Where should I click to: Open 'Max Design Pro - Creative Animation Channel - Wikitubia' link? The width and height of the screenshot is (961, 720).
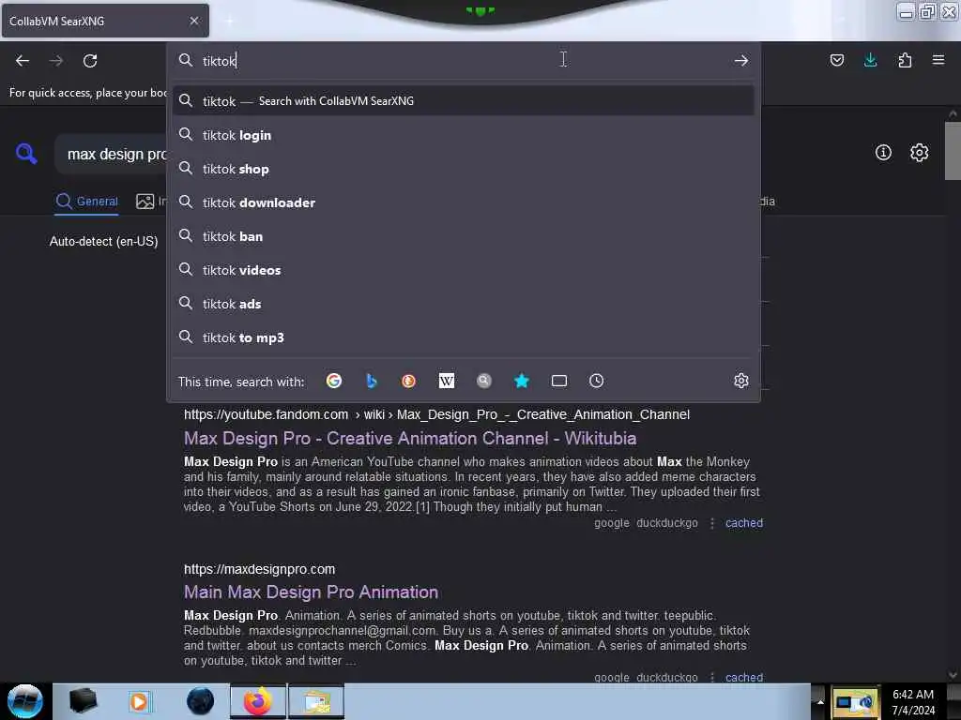coord(410,439)
